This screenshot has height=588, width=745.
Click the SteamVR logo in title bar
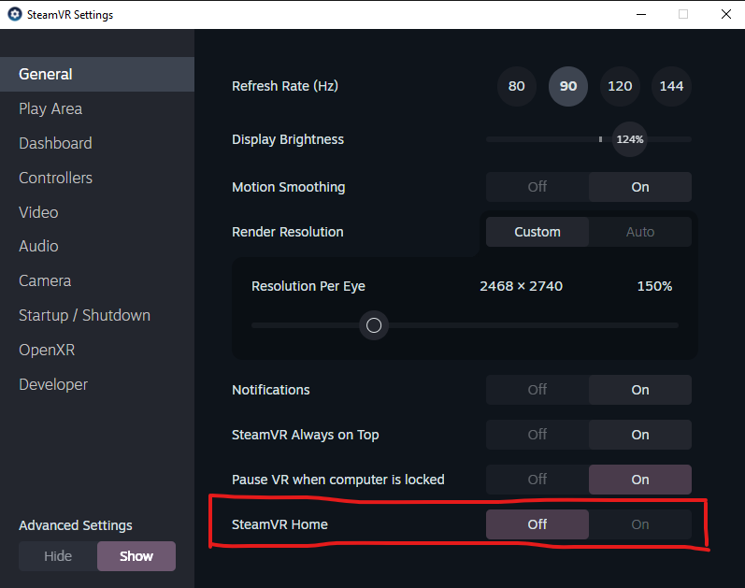pos(14,15)
